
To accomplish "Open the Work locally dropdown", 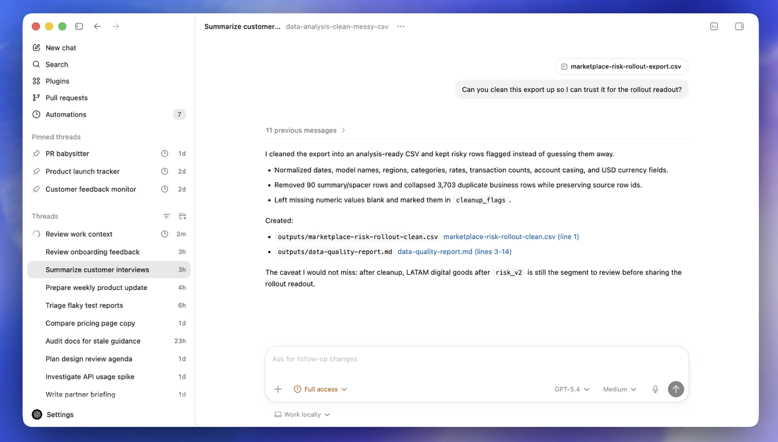I will (x=302, y=415).
